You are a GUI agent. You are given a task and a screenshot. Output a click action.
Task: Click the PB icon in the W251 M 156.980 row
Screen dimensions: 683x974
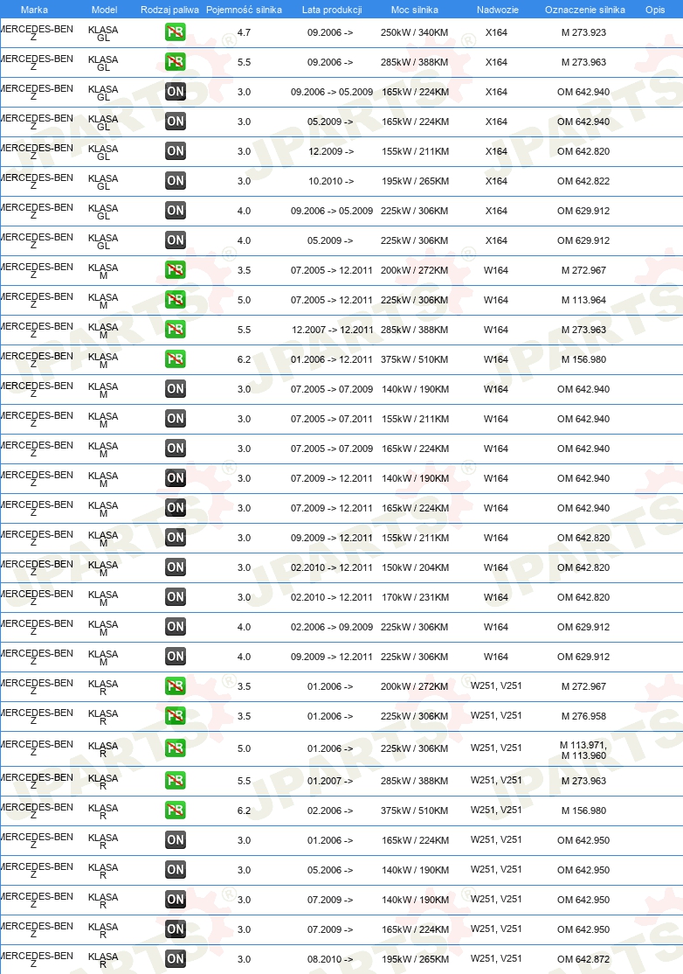coord(176,810)
